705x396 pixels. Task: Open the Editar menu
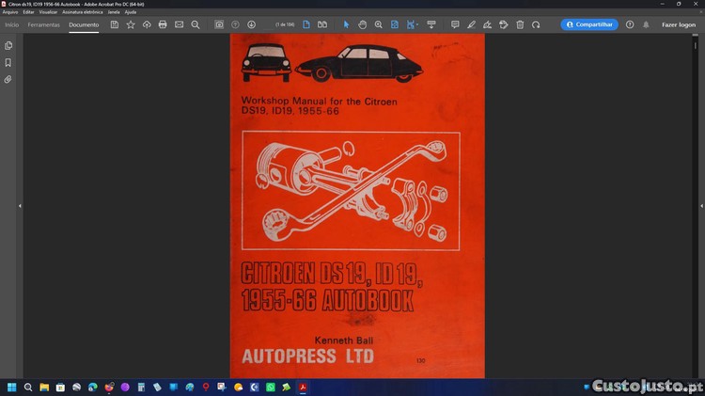tap(28, 12)
